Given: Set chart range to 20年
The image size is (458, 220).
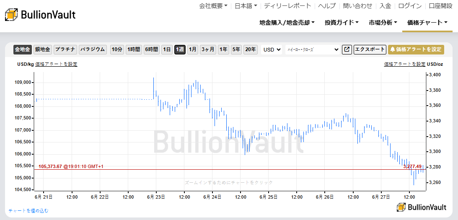Looking at the screenshot, I should pyautogui.click(x=250, y=49).
